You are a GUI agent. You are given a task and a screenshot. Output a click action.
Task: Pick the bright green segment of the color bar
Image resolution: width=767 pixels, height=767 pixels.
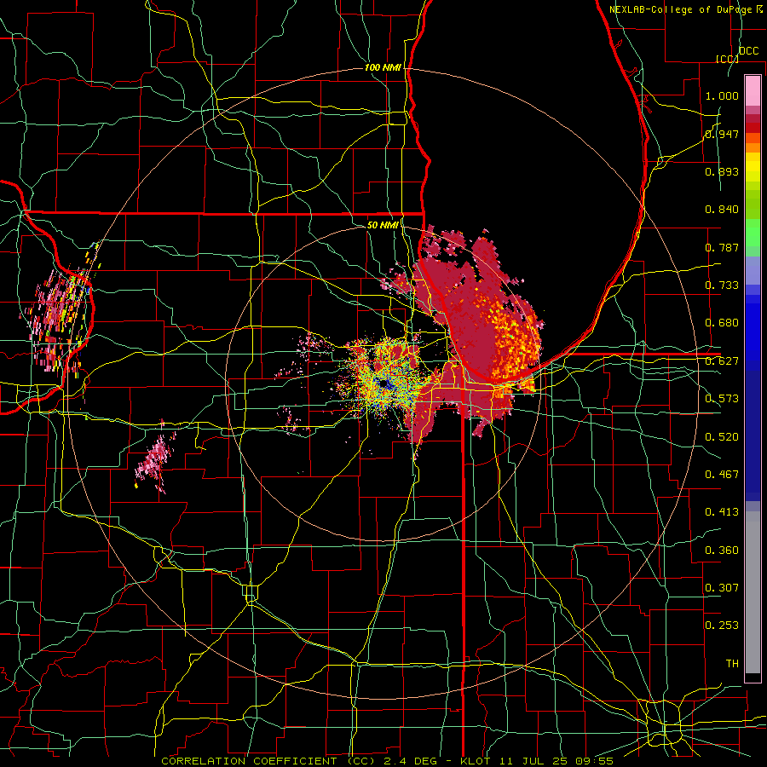(753, 233)
